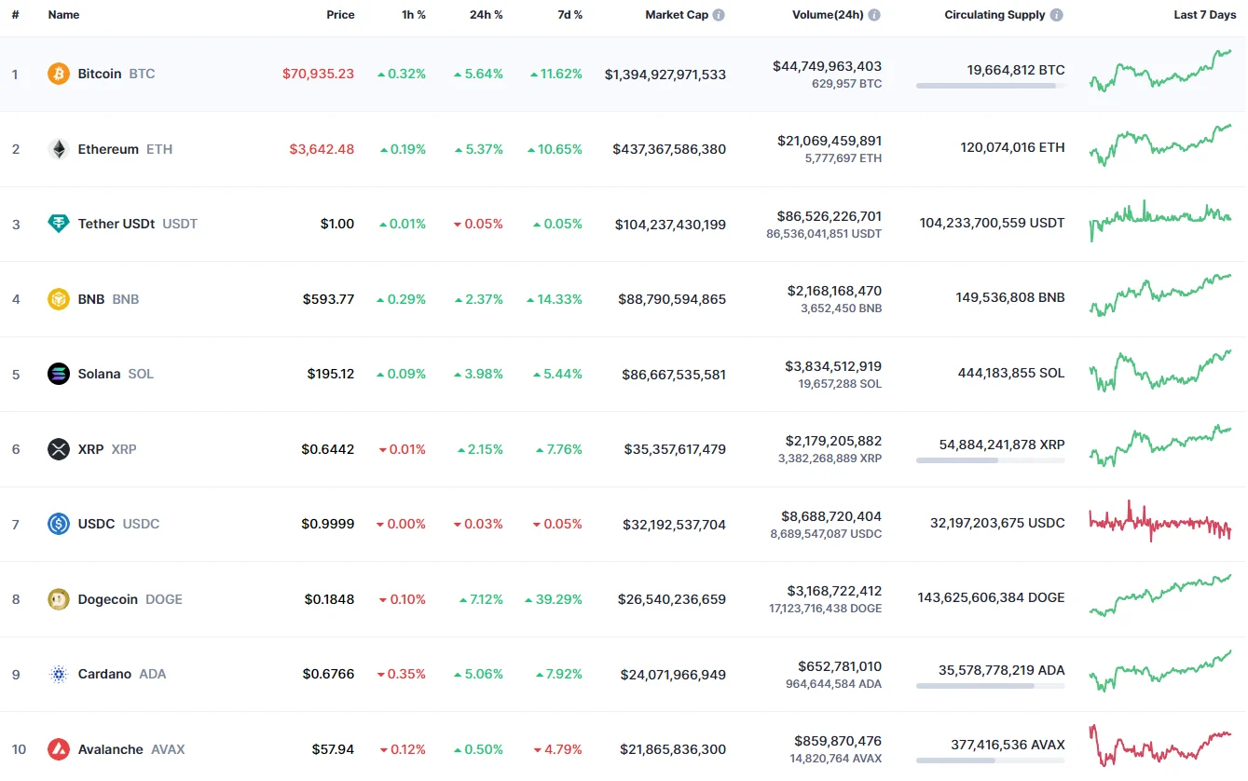Click the Solana logo icon
The image size is (1248, 781).
59,374
